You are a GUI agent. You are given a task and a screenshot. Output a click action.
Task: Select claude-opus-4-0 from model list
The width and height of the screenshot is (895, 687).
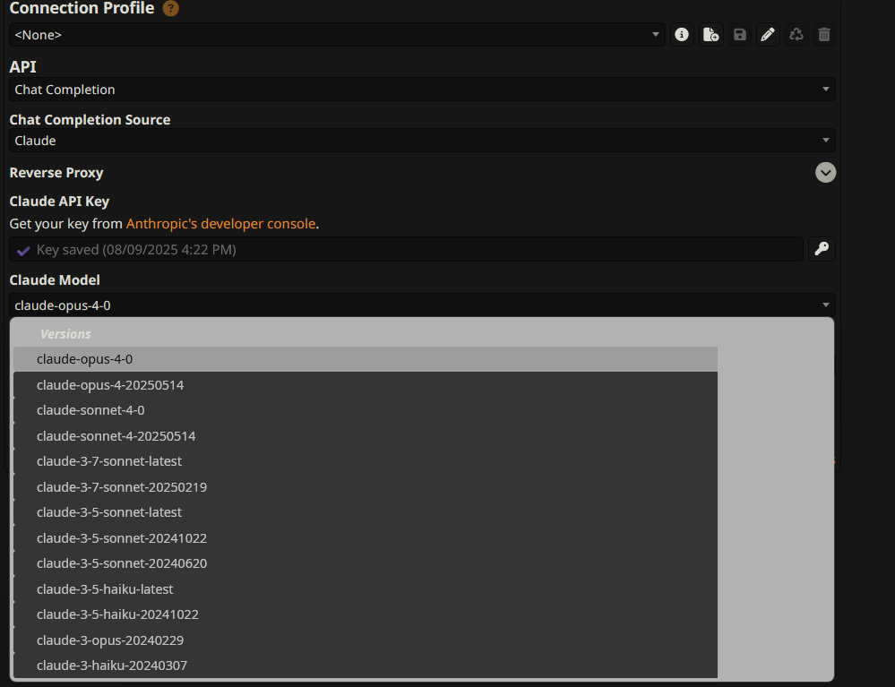click(x=366, y=359)
